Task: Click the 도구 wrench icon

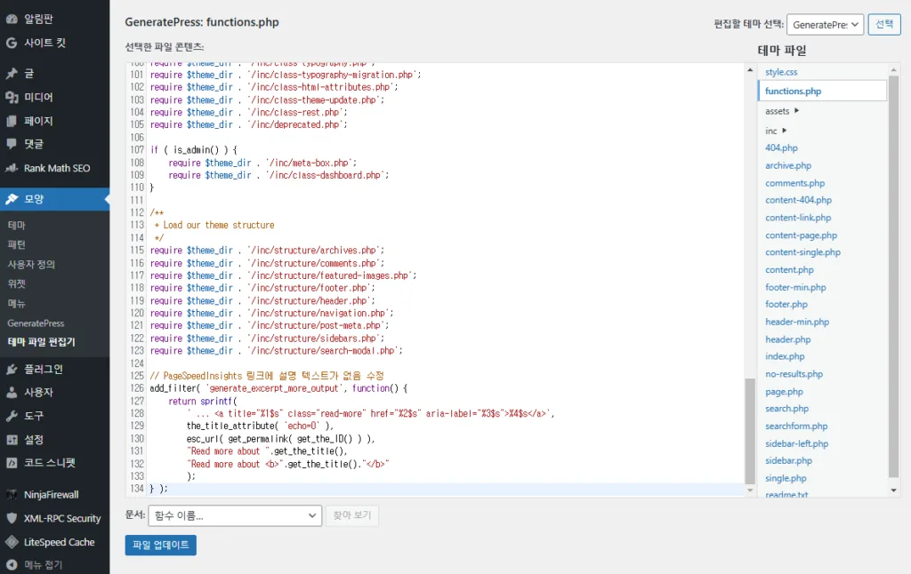Action: click(x=12, y=416)
